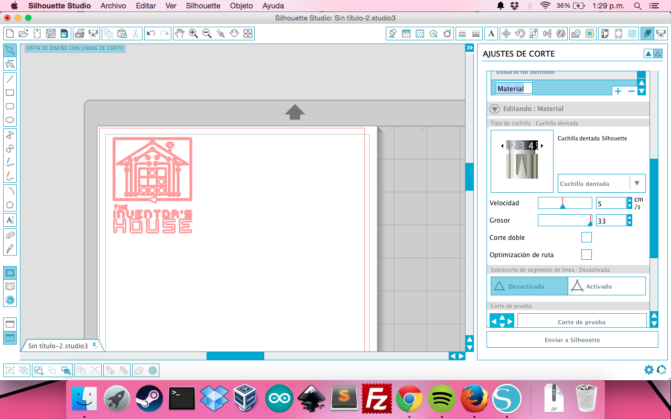The height and width of the screenshot is (419, 671).
Task: Select the Polygon tool in left toolbar
Action: point(10,205)
